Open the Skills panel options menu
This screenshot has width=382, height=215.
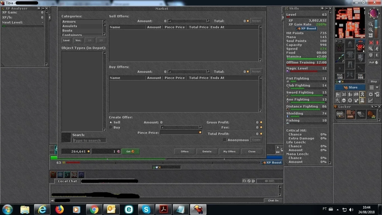point(322,8)
